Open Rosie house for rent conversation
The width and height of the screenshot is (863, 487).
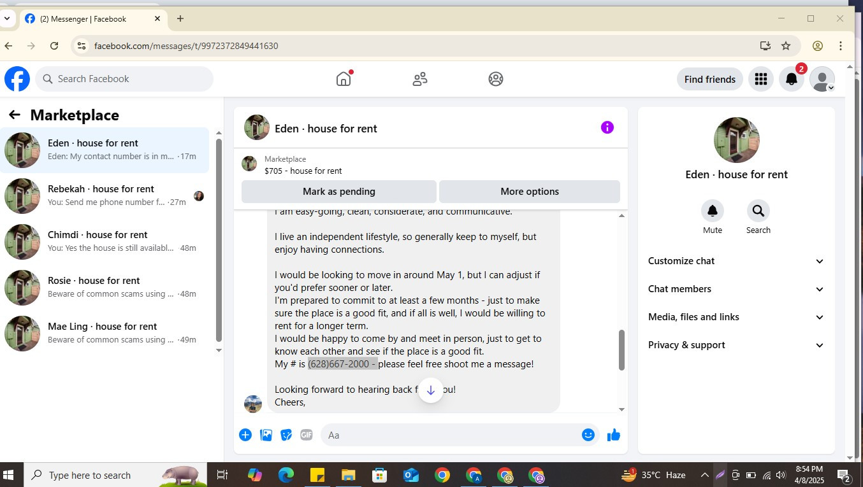click(105, 288)
